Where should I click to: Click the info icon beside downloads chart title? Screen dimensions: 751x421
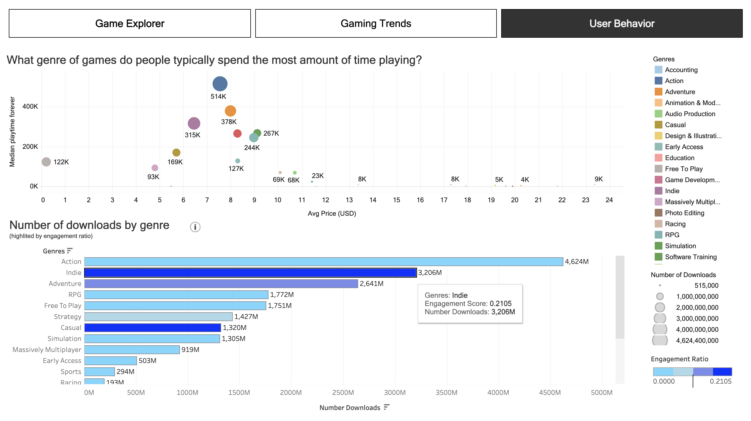tap(195, 227)
